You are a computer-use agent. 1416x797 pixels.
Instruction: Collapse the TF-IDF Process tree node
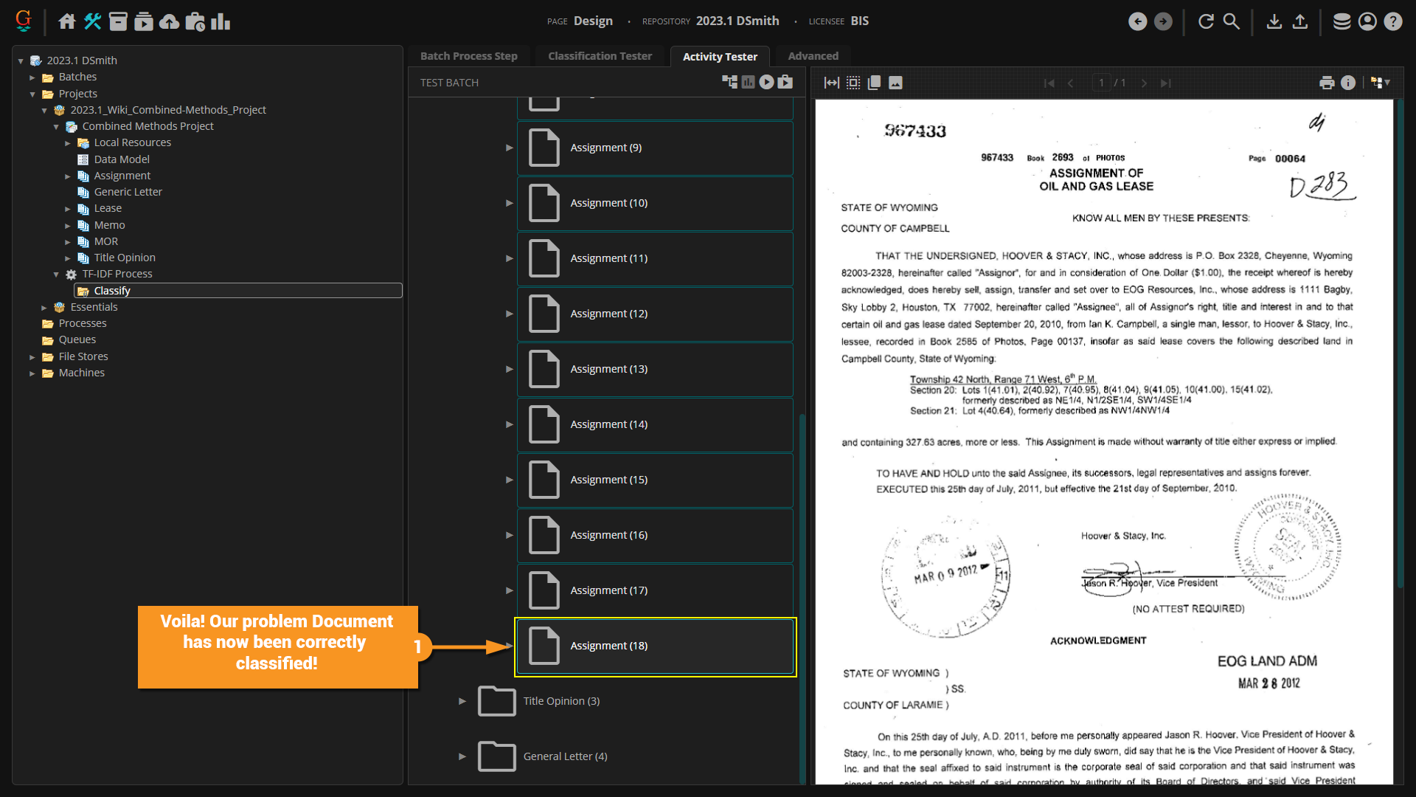(56, 275)
